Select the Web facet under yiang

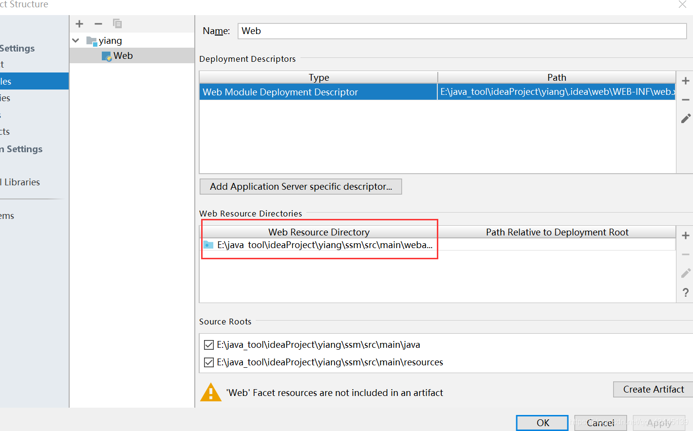coord(123,56)
